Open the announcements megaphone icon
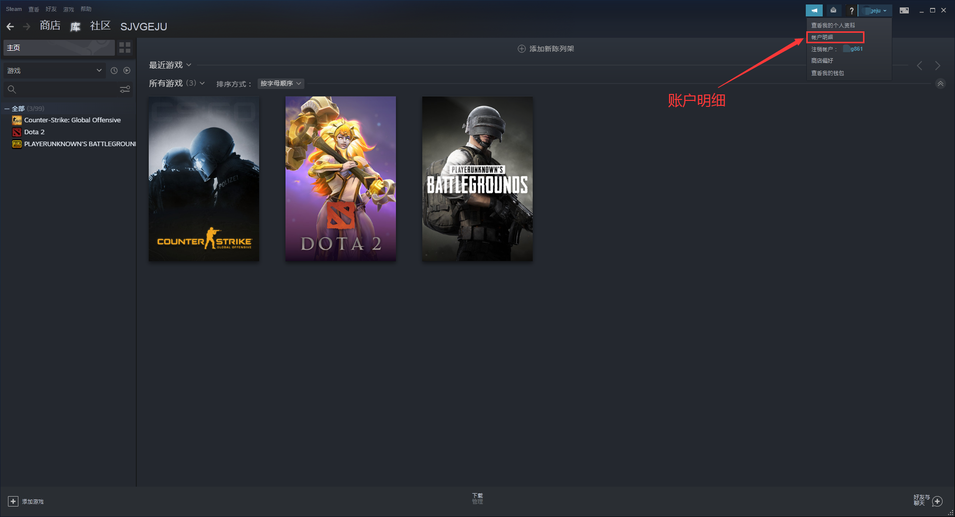This screenshot has height=517, width=955. pos(814,10)
